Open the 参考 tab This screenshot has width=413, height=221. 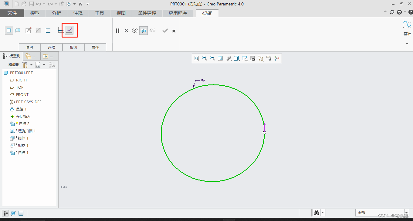tap(30, 47)
